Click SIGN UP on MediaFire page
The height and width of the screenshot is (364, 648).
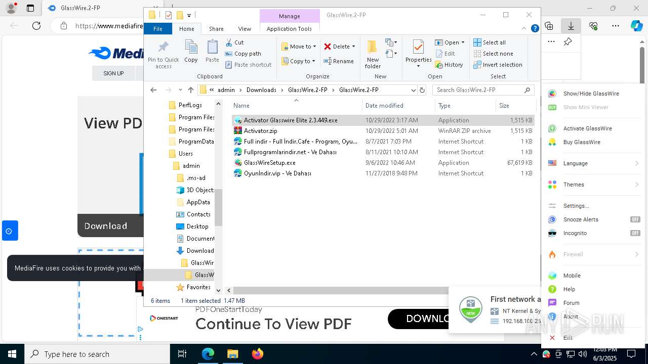coord(113,73)
